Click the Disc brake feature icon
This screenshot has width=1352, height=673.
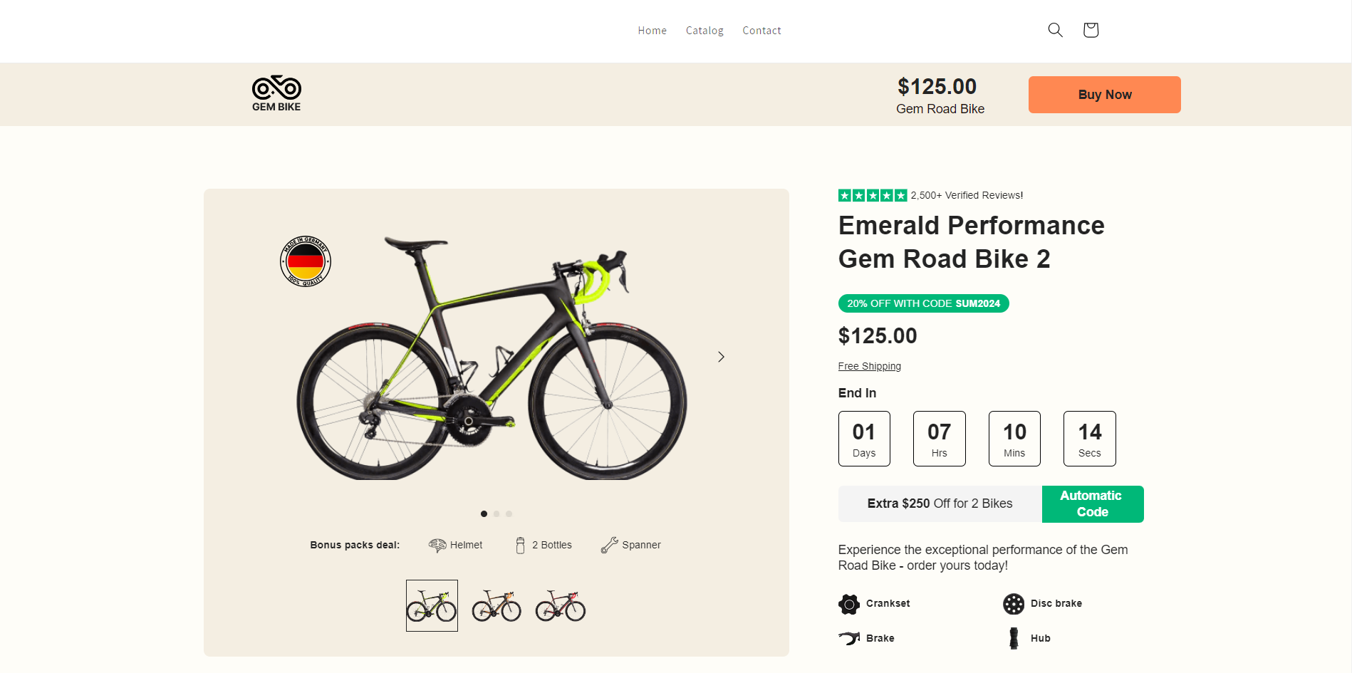click(1013, 604)
